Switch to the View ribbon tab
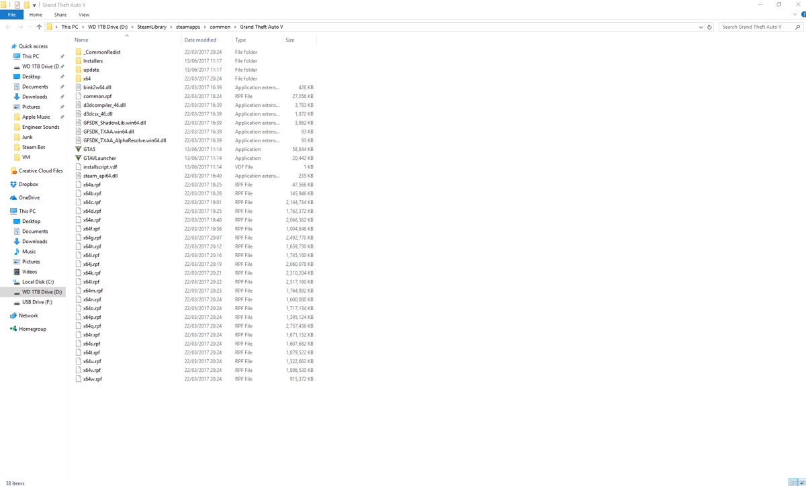Image resolution: width=806 pixels, height=486 pixels. [83, 14]
